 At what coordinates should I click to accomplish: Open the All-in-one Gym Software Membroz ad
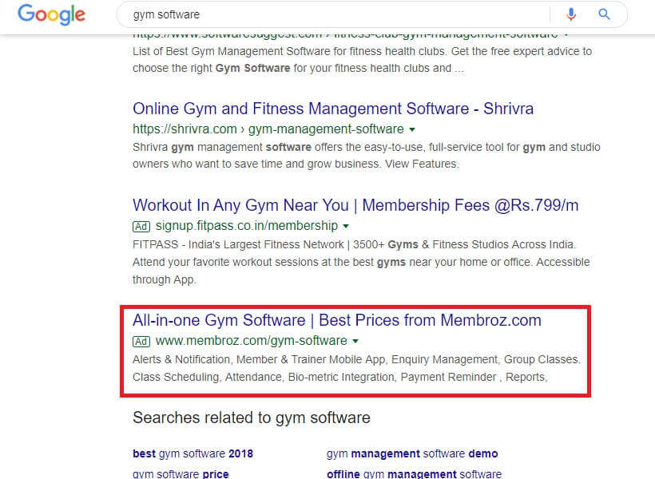[x=337, y=320]
